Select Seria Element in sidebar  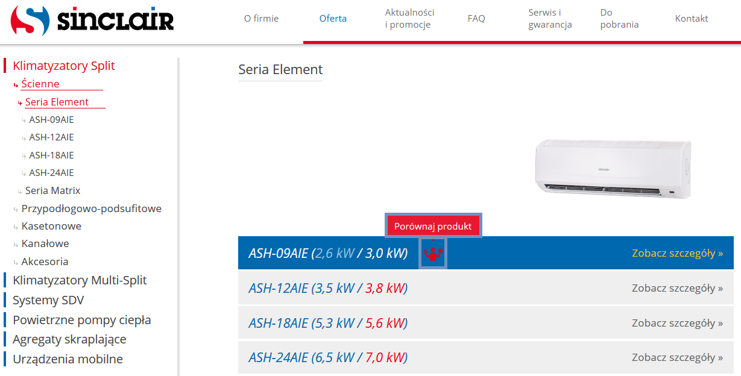point(57,102)
